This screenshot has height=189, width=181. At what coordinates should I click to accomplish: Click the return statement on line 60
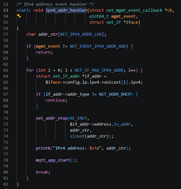pyautogui.click(x=43, y=52)
